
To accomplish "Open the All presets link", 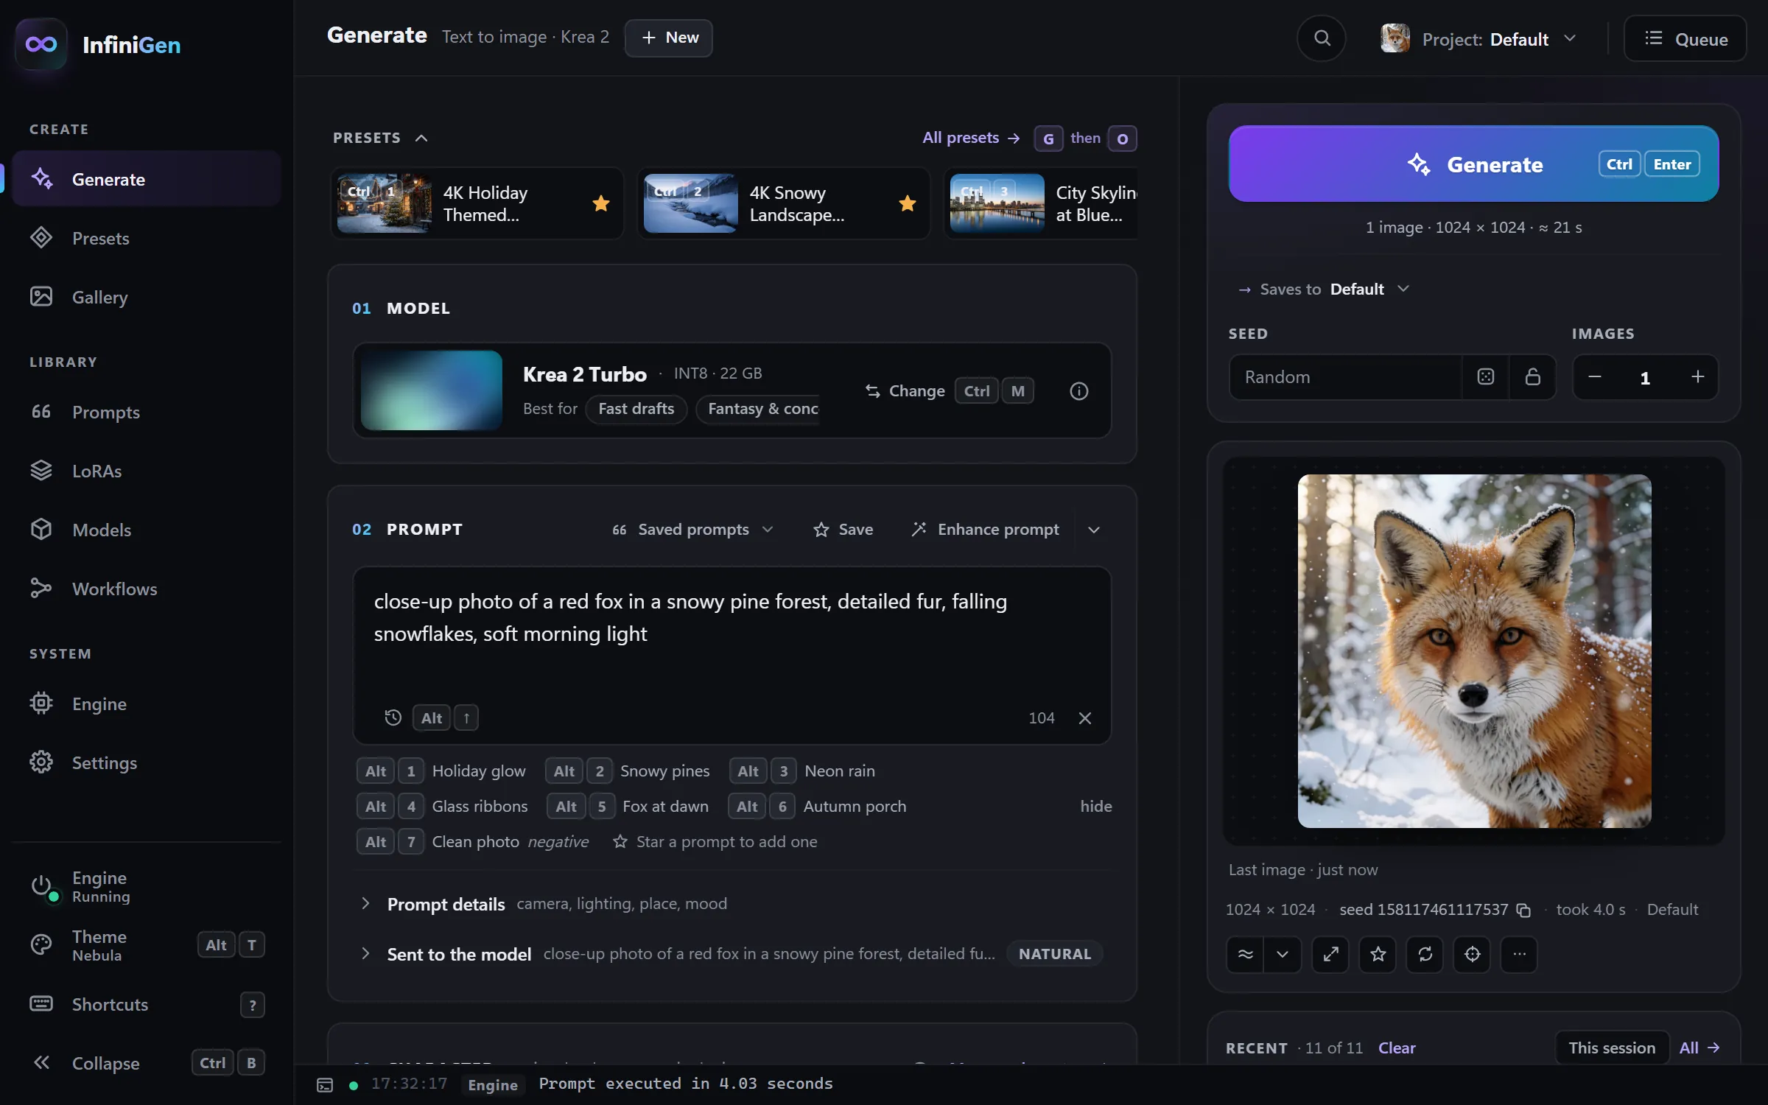I will [971, 138].
